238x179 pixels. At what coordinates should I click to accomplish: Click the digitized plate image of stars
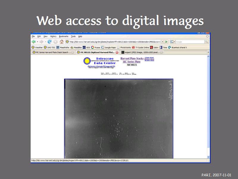point(119,118)
